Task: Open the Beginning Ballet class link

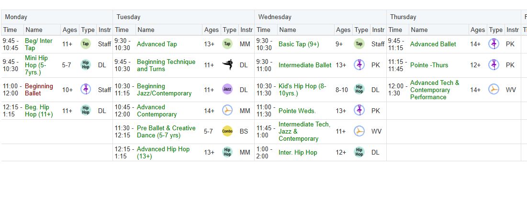Action: pyautogui.click(x=39, y=90)
